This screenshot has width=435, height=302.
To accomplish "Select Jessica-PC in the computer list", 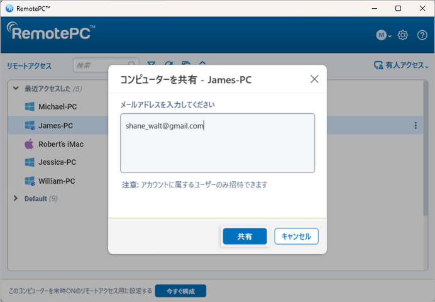I will point(57,162).
